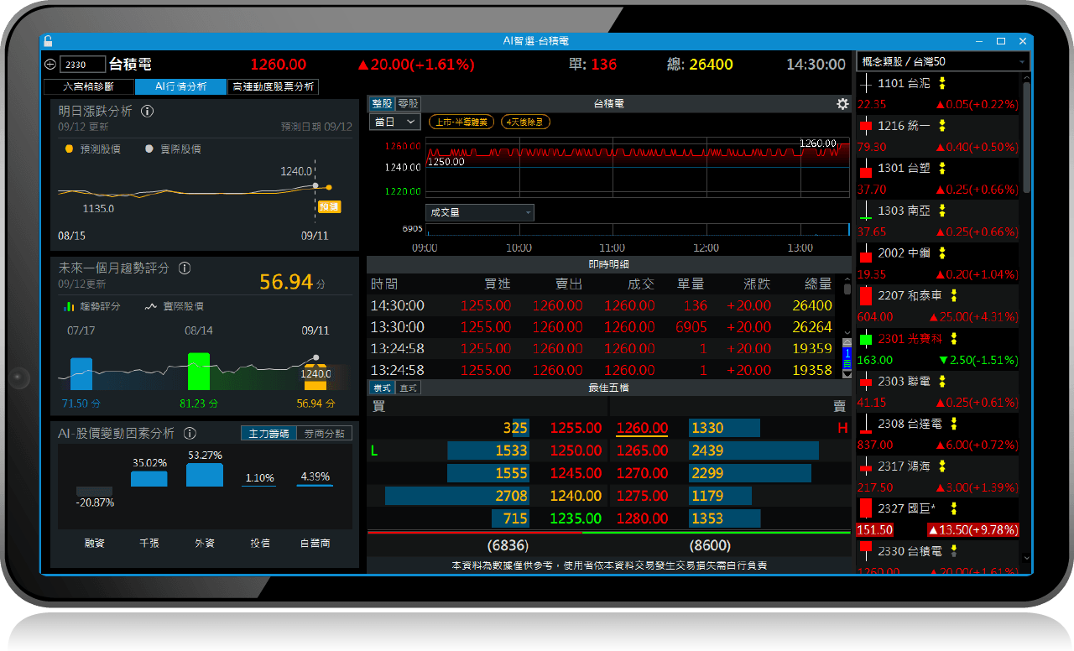Click the candlestick icon for 2327 國巨
1074x651 pixels.
click(866, 508)
